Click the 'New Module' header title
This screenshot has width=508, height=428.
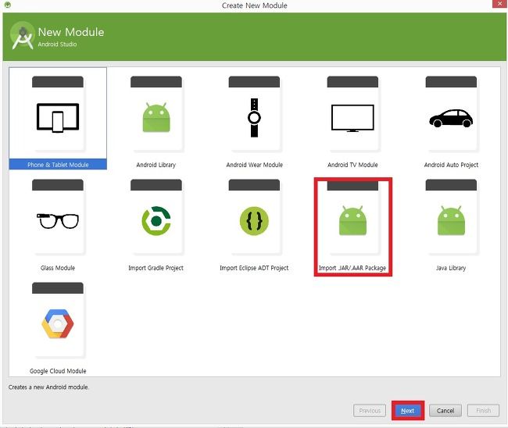71,32
